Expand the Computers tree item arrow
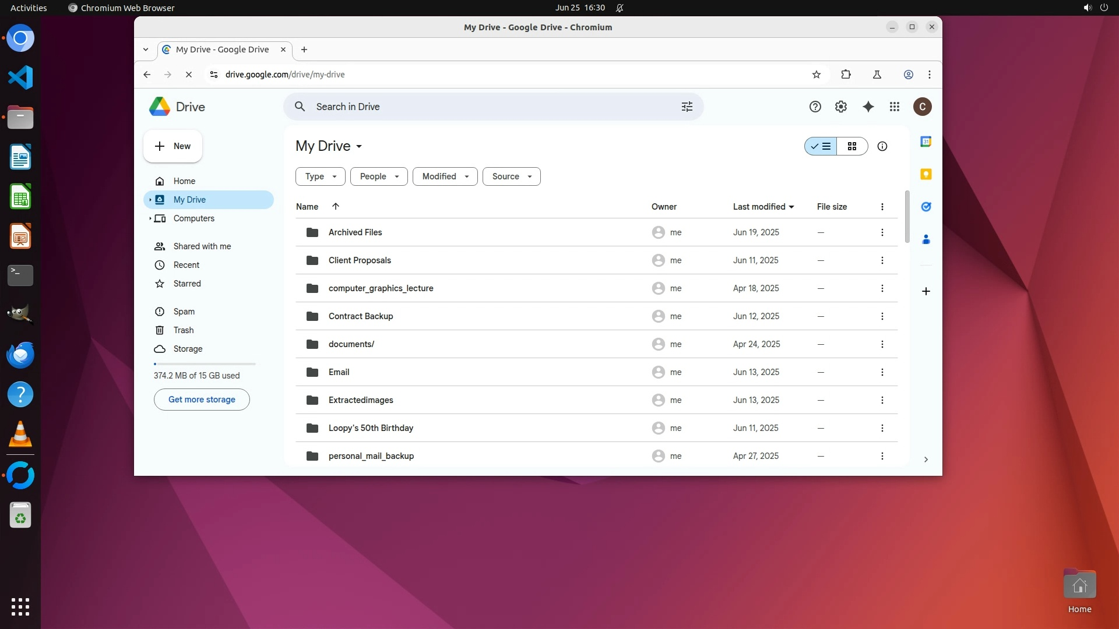 click(150, 218)
